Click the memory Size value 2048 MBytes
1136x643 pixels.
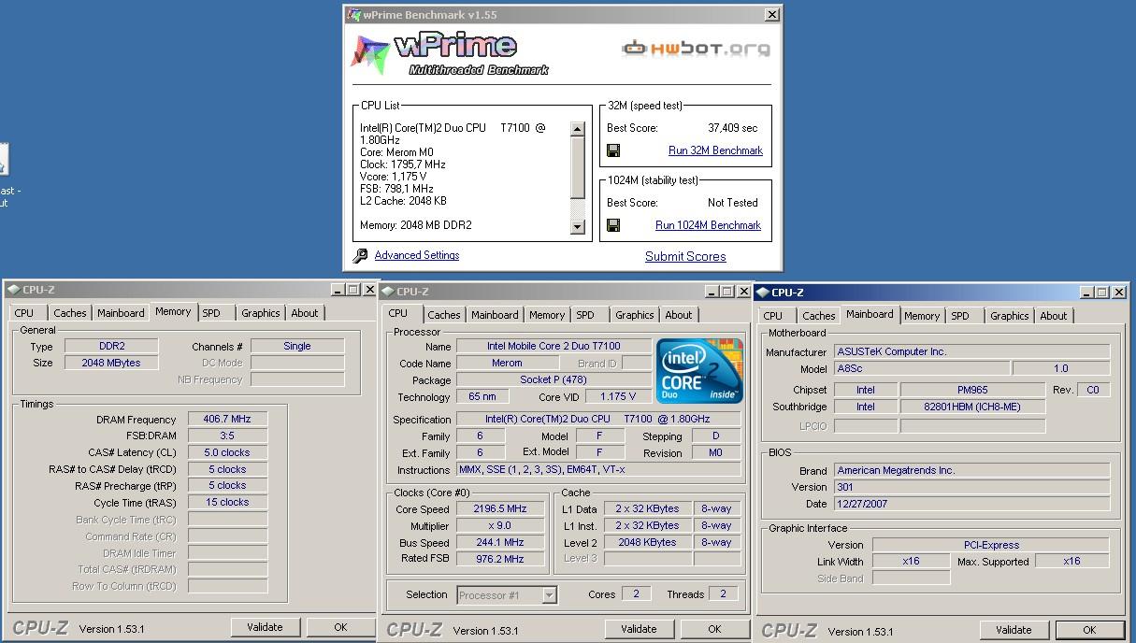(x=111, y=363)
